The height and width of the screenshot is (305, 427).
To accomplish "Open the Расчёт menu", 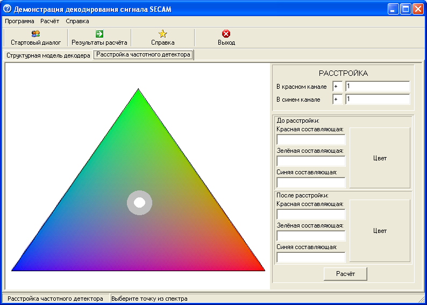I will tap(50, 21).
